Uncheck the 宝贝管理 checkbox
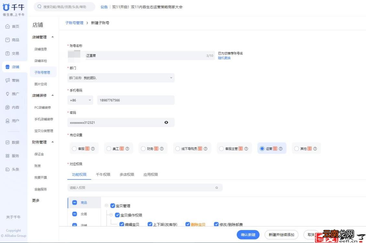The width and height of the screenshot is (366, 243). click(x=113, y=206)
